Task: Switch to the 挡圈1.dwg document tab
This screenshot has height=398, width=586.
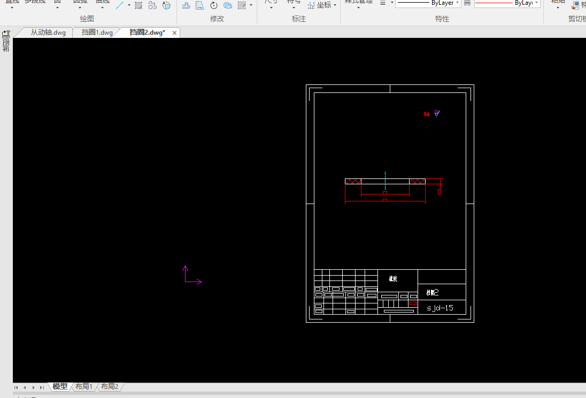Action: [x=97, y=33]
